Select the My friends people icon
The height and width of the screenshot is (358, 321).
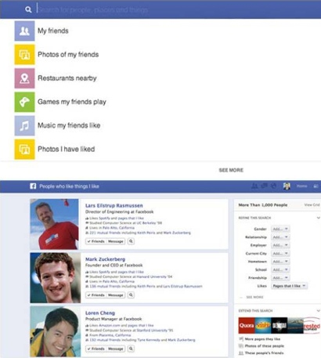click(x=24, y=31)
